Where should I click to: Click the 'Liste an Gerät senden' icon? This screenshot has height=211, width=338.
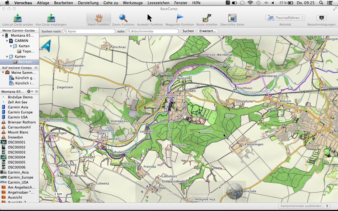click(x=17, y=18)
